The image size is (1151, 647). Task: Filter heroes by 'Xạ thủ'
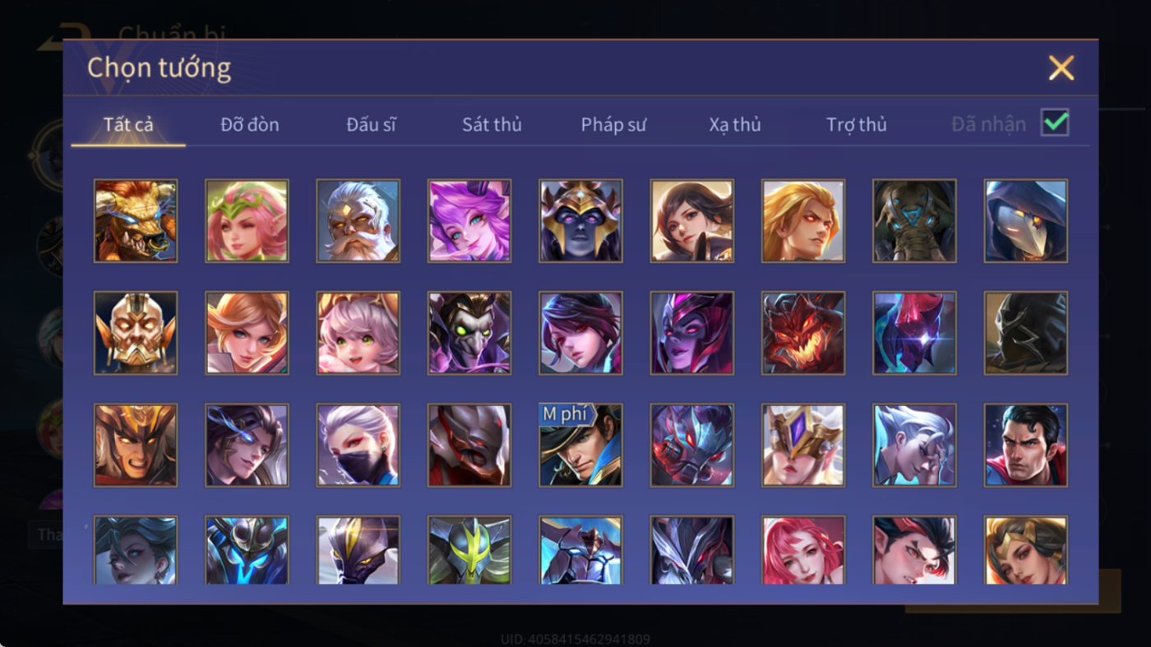coord(735,125)
